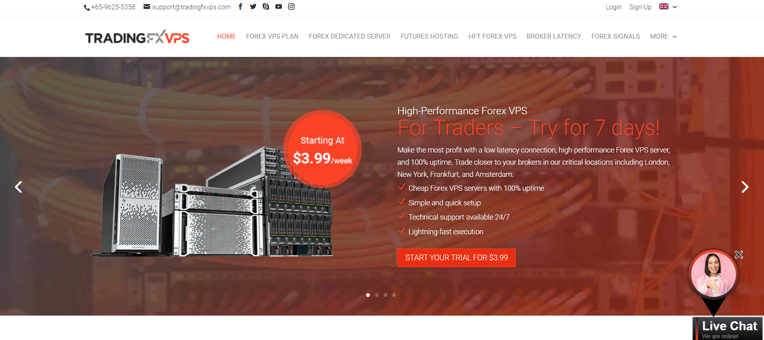Open the Instagram profile icon
This screenshot has width=764, height=340.
[291, 7]
